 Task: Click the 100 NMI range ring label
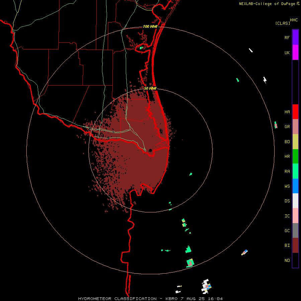coord(150,26)
